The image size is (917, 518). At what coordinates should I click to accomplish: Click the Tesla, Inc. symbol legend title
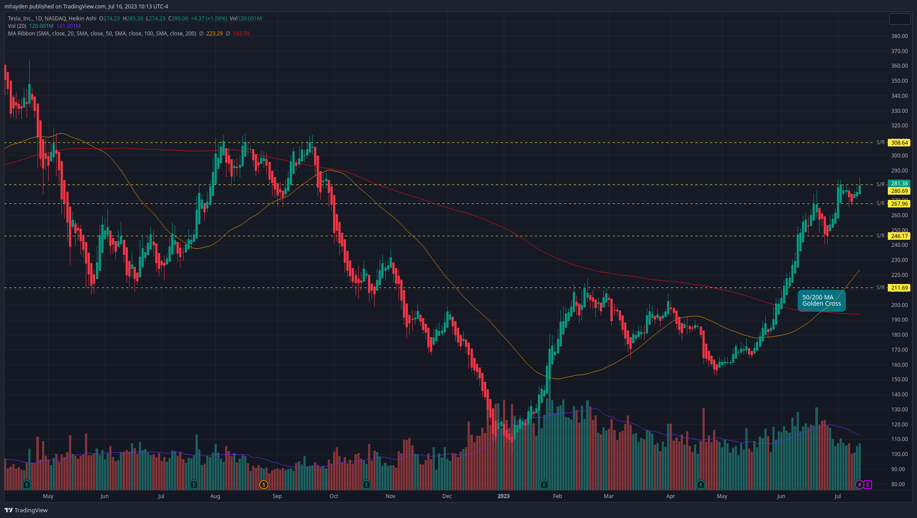(x=52, y=18)
